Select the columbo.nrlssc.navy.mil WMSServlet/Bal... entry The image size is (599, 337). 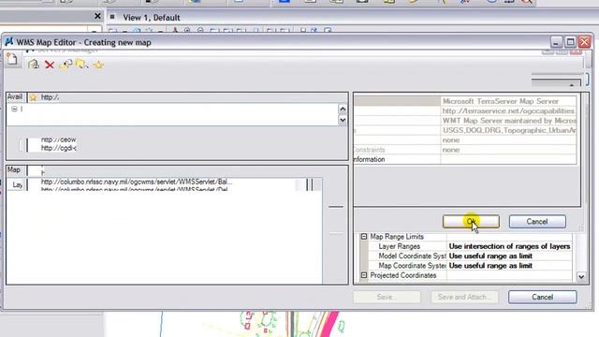pyautogui.click(x=137, y=182)
